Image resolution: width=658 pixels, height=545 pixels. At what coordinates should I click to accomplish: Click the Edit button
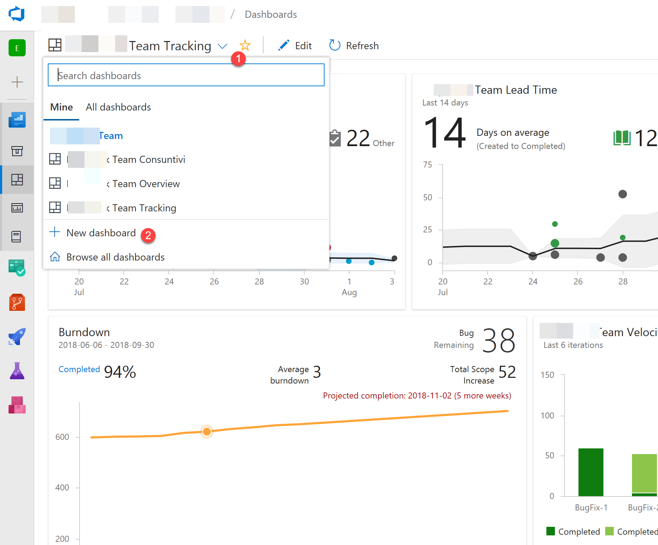click(295, 46)
